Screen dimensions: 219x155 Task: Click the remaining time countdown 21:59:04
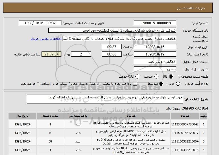point(51,54)
